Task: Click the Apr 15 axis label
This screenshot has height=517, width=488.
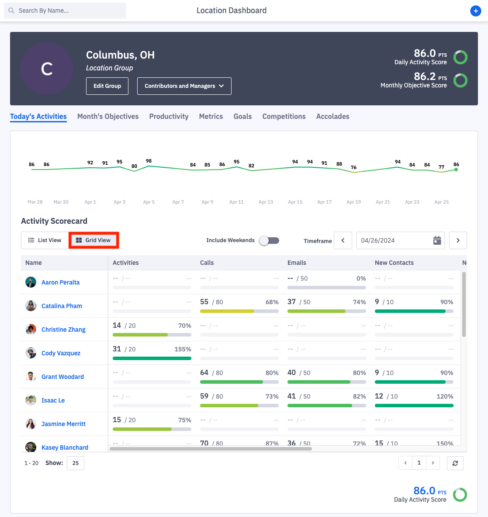Action: click(295, 202)
